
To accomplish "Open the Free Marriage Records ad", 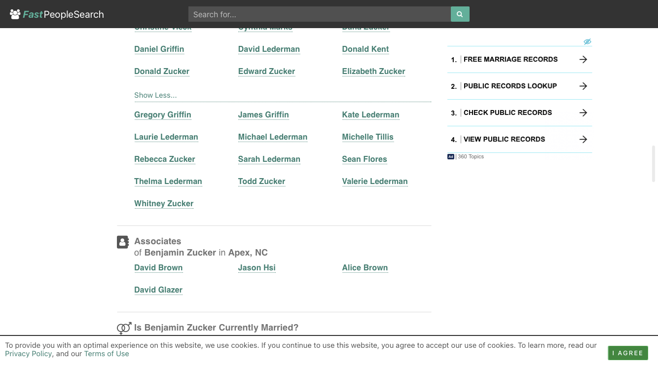I will pyautogui.click(x=519, y=59).
